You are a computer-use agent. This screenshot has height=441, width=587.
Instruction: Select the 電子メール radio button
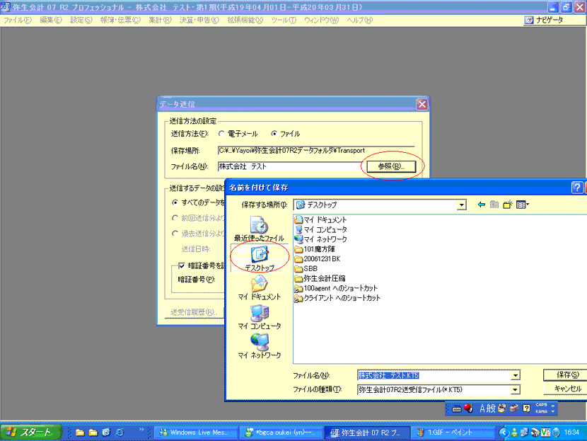pos(223,134)
